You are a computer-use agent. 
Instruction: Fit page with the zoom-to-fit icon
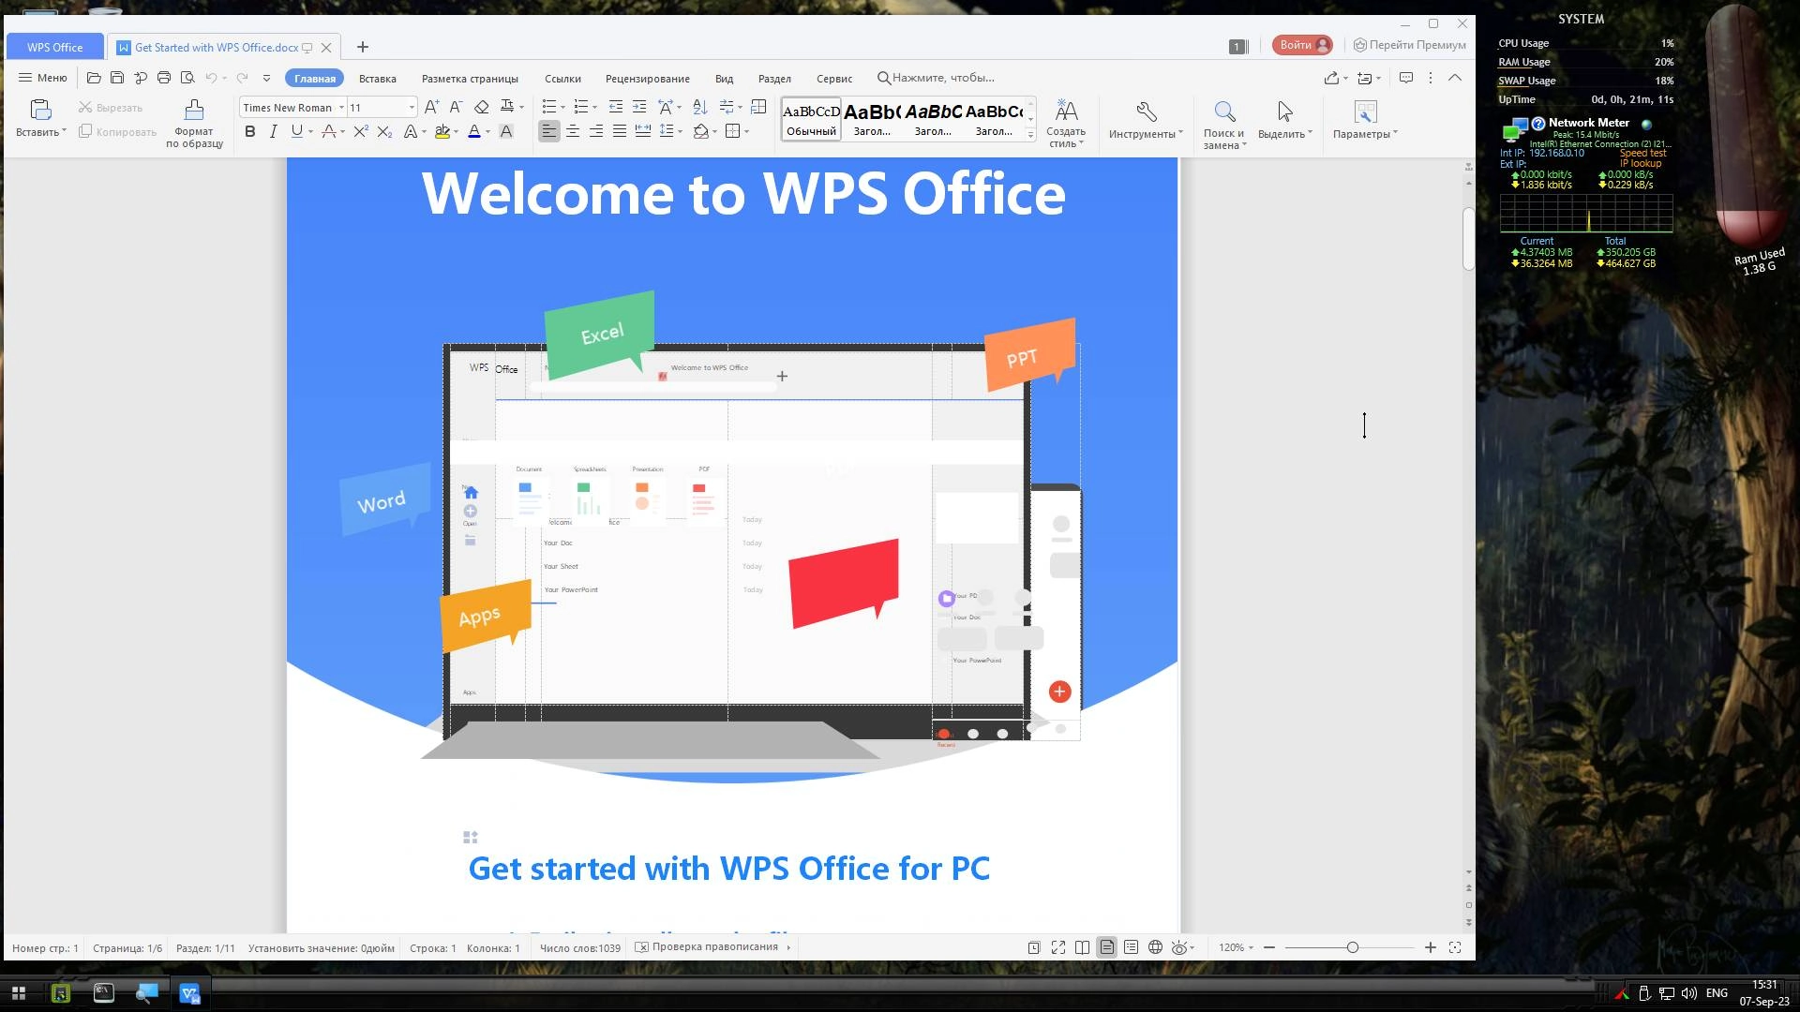point(1455,947)
